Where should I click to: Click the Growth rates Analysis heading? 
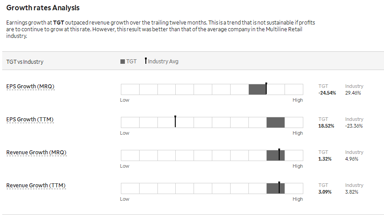click(x=43, y=8)
